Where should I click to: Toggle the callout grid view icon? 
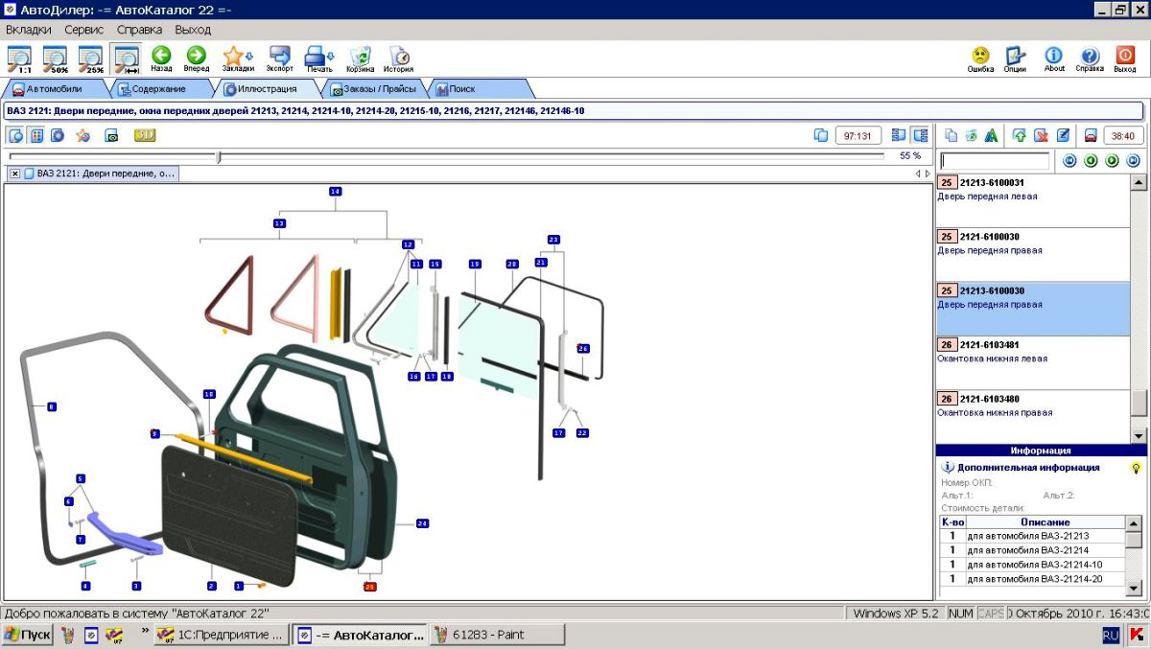pyautogui.click(x=36, y=135)
